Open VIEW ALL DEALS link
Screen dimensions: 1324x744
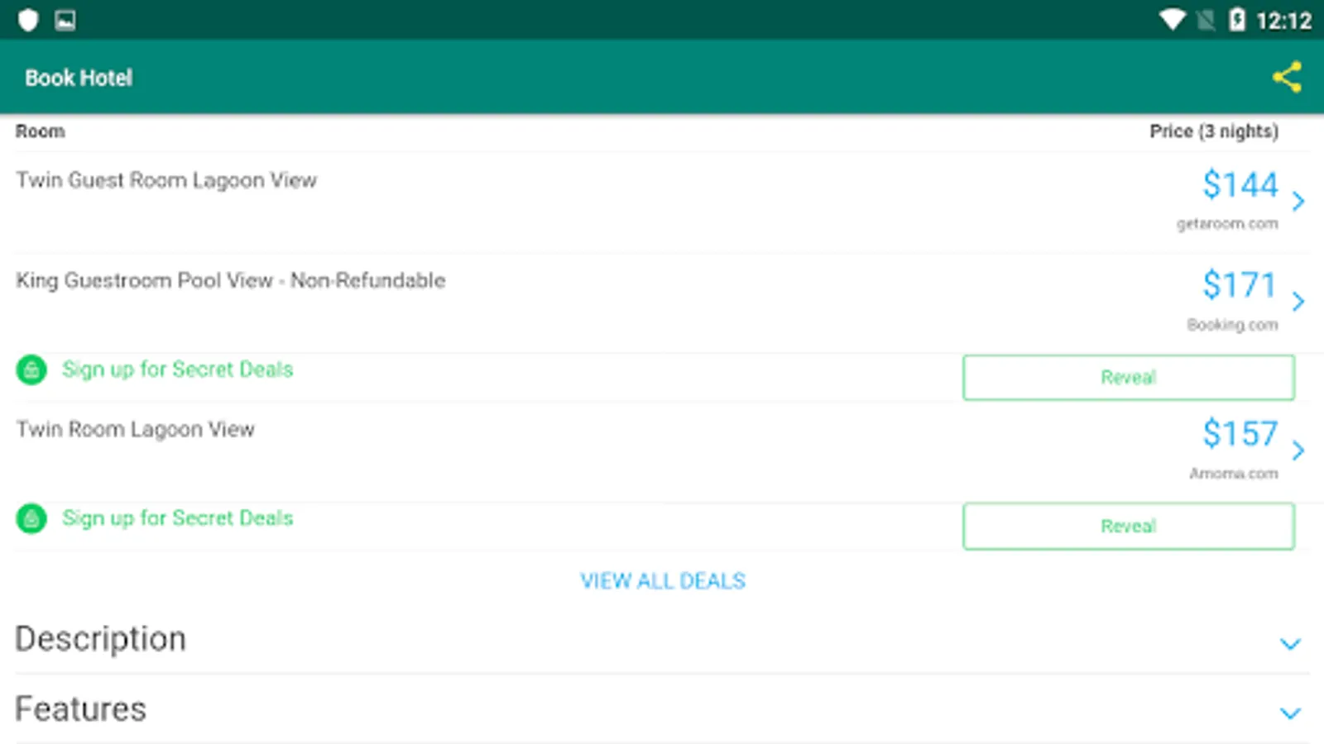[662, 581]
